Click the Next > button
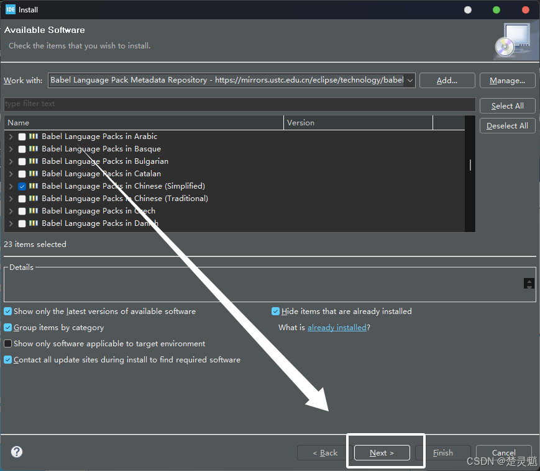This screenshot has height=471, width=540. (382, 453)
